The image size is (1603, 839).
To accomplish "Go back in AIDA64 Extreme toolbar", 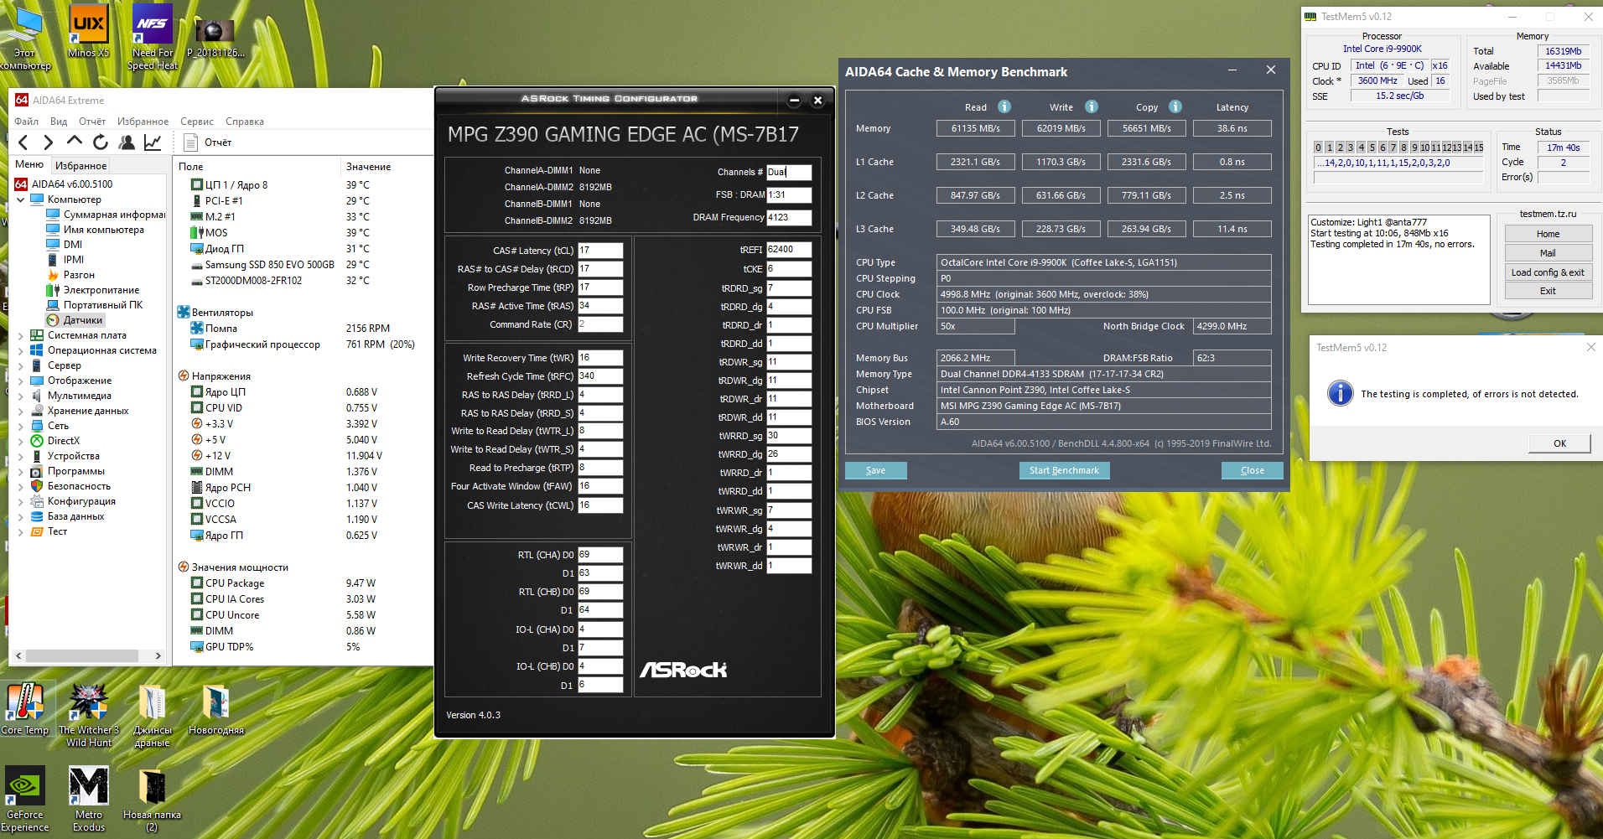I will (x=23, y=142).
